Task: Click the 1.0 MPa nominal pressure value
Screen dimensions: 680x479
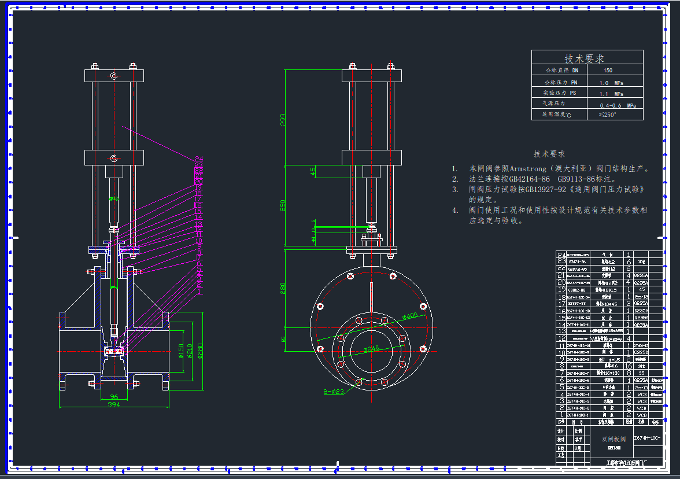Action: (x=611, y=83)
